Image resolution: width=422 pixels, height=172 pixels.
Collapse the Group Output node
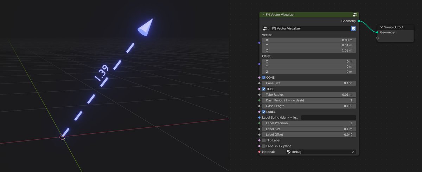[x=381, y=27]
